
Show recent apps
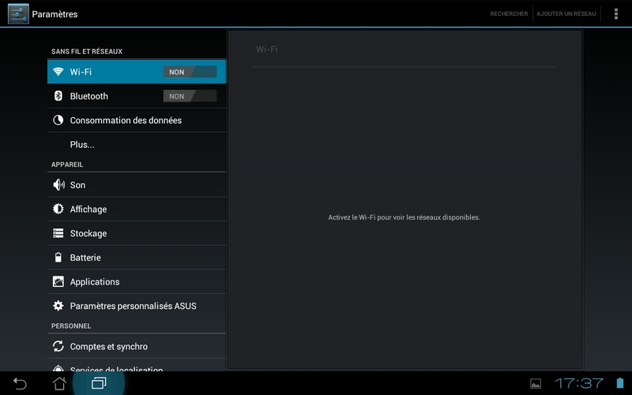(x=99, y=383)
